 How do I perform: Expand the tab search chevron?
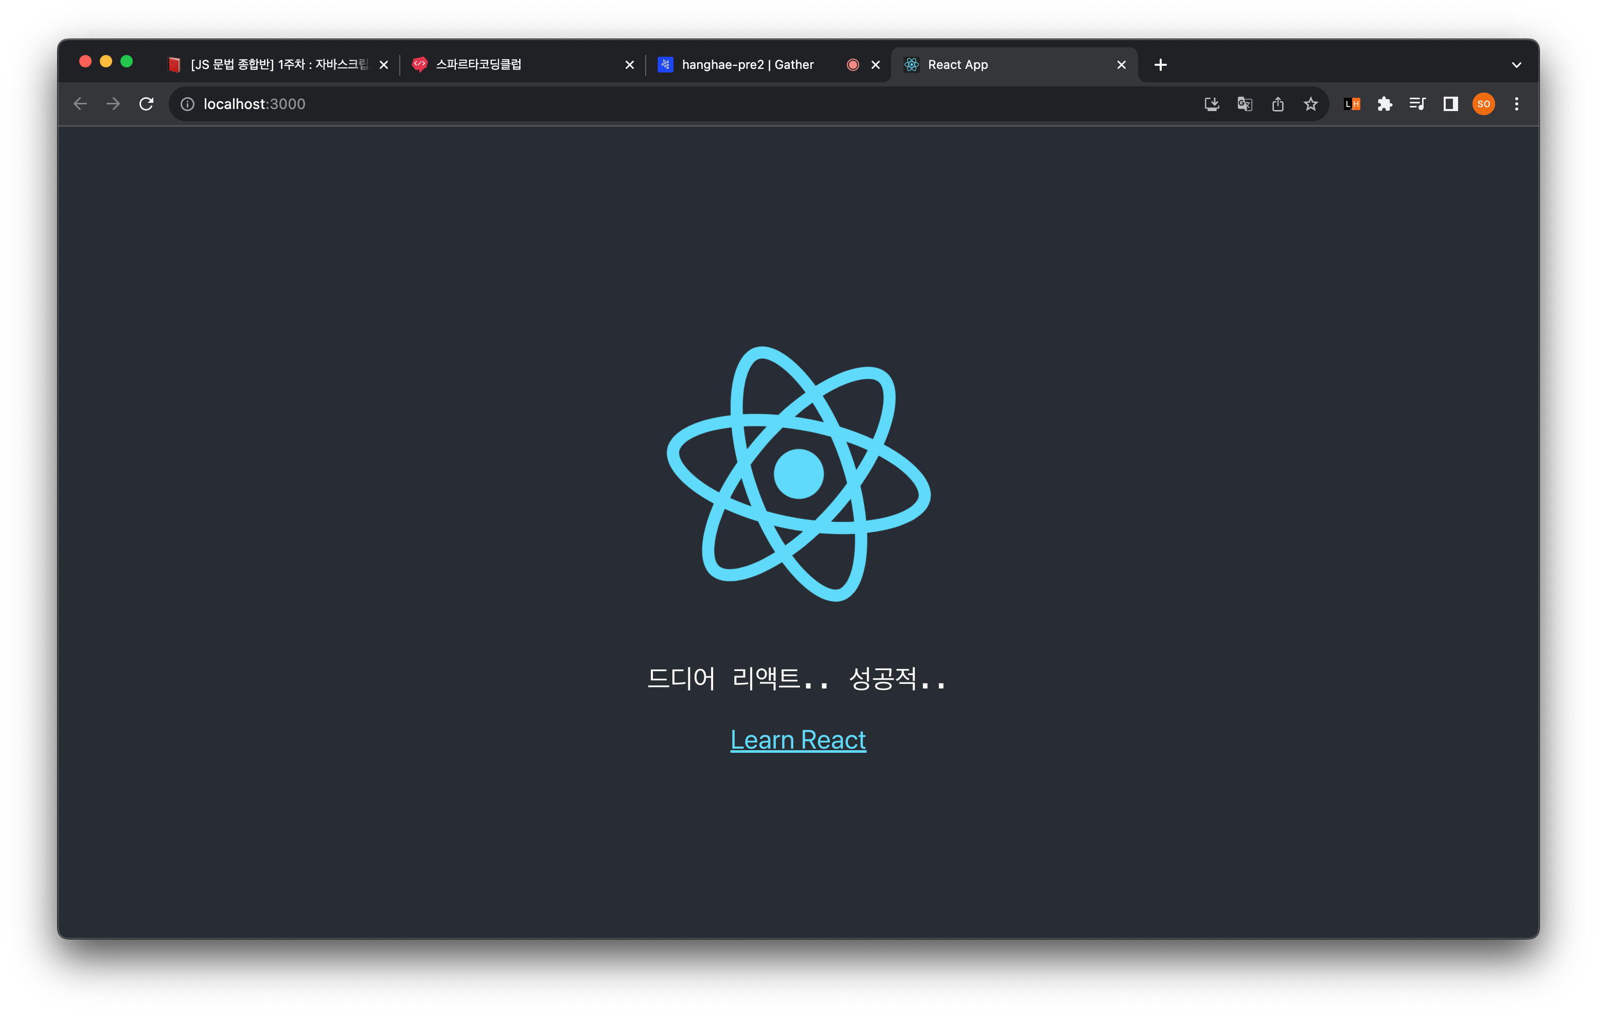1517,65
